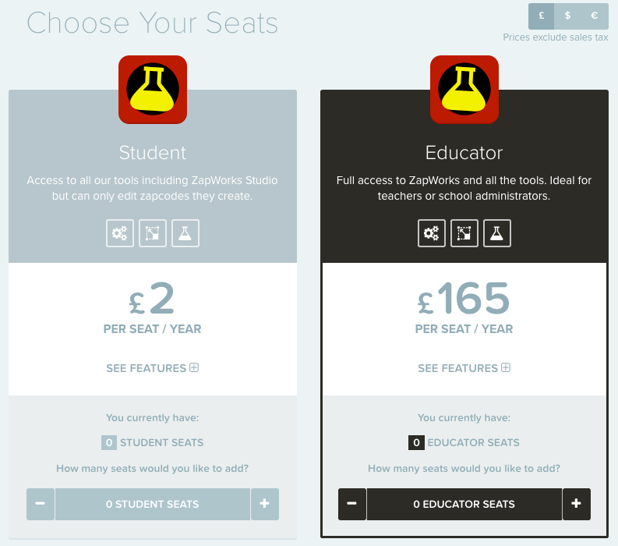Expand See Features under Educator plan
Viewport: 618px width, 546px height.
click(x=464, y=368)
